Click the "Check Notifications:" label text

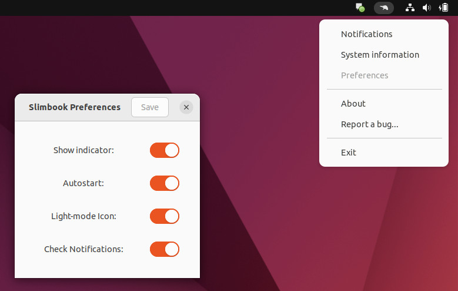83,249
